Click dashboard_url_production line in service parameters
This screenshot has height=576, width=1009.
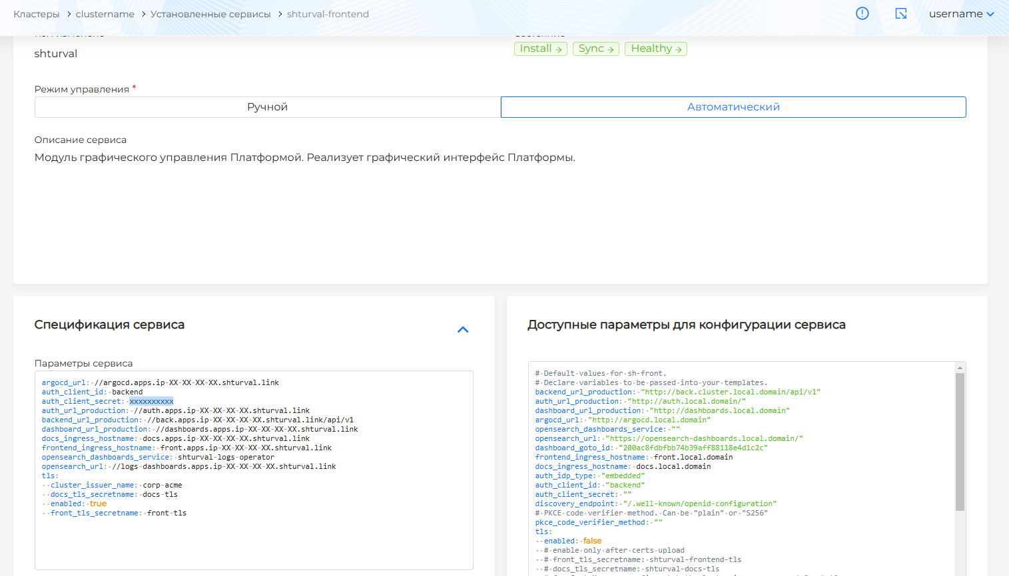(200, 429)
